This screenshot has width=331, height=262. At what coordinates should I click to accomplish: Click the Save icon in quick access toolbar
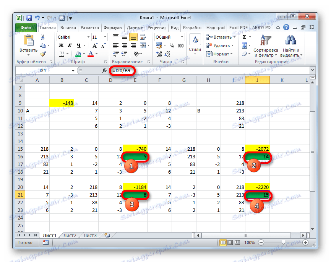[x=29, y=18]
